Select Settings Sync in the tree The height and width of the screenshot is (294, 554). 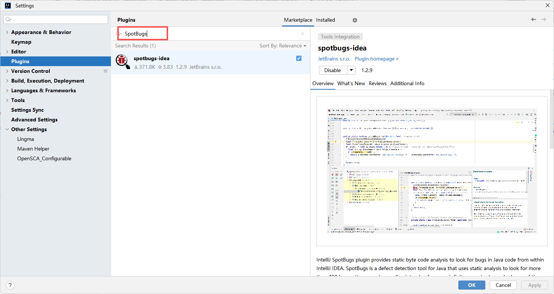(x=27, y=110)
